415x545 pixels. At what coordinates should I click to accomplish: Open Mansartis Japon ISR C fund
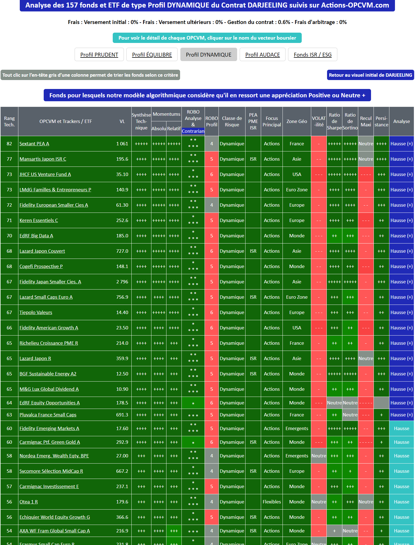(x=43, y=159)
